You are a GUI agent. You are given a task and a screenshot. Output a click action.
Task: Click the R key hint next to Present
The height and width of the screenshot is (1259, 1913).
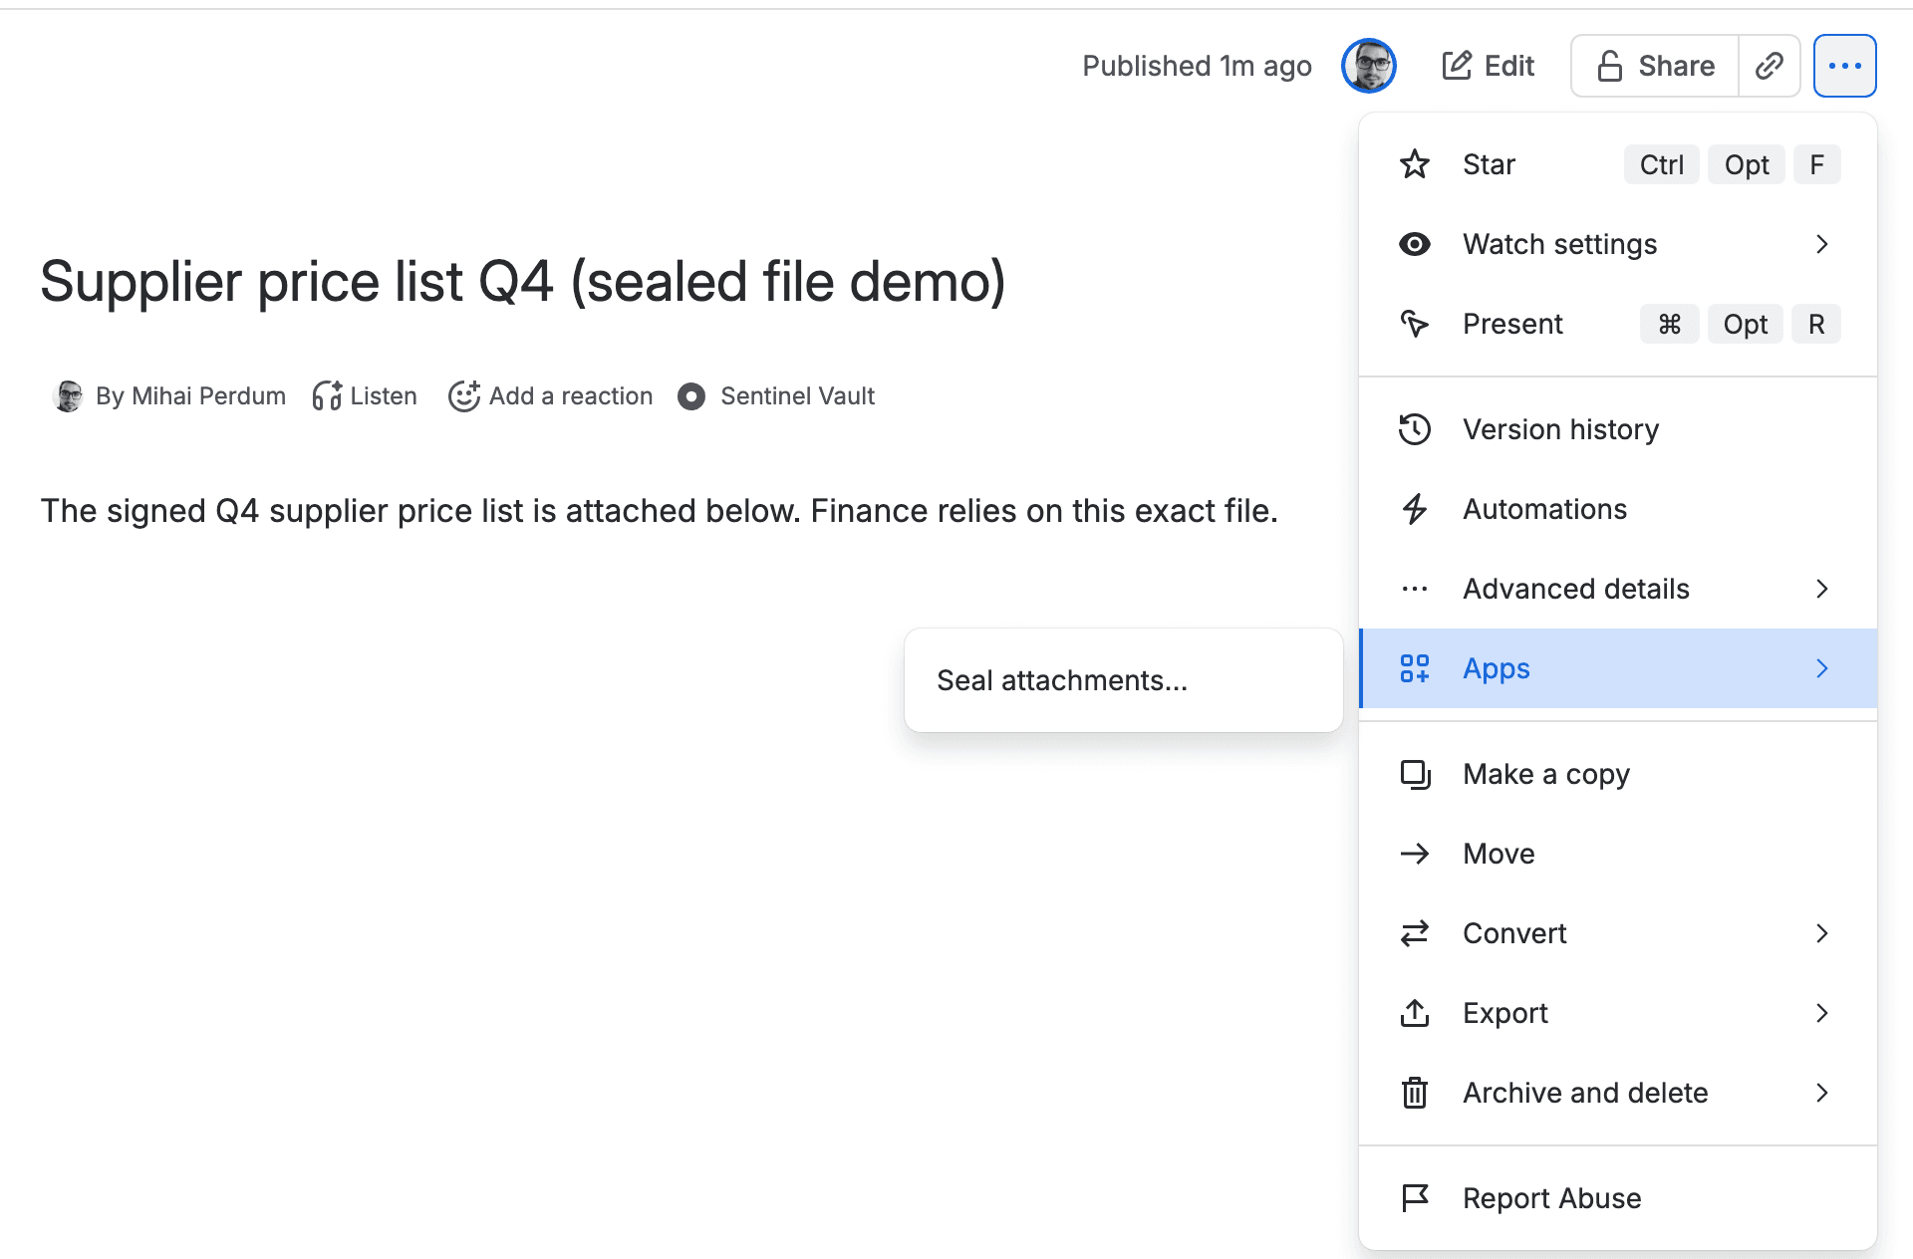point(1816,324)
